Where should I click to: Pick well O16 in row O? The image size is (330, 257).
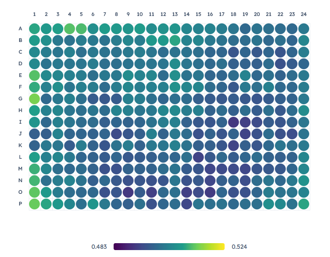[x=210, y=192]
